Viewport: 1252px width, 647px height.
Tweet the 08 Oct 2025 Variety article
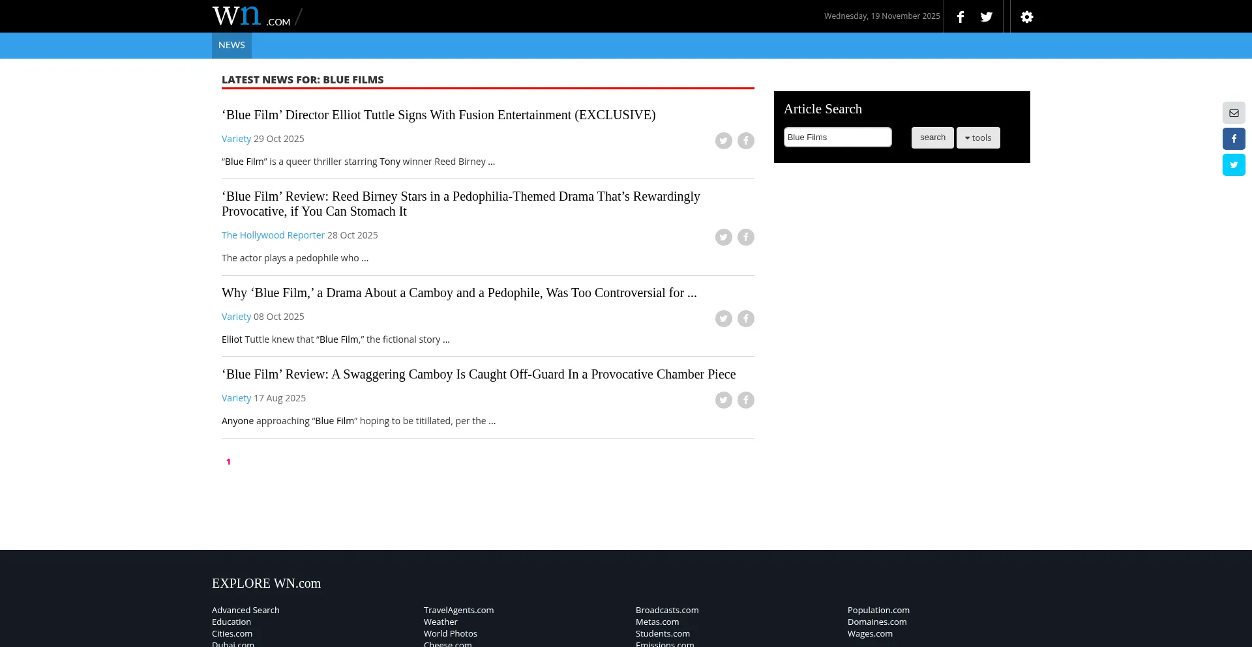[723, 319]
